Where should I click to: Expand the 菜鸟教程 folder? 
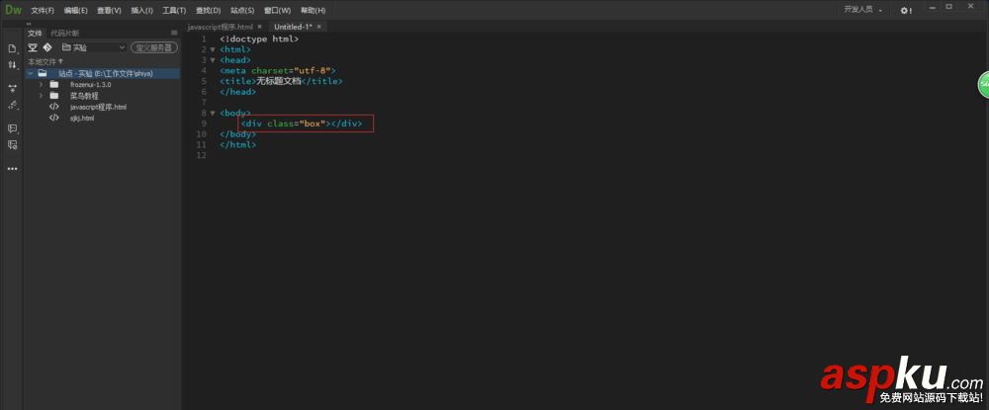click(41, 96)
